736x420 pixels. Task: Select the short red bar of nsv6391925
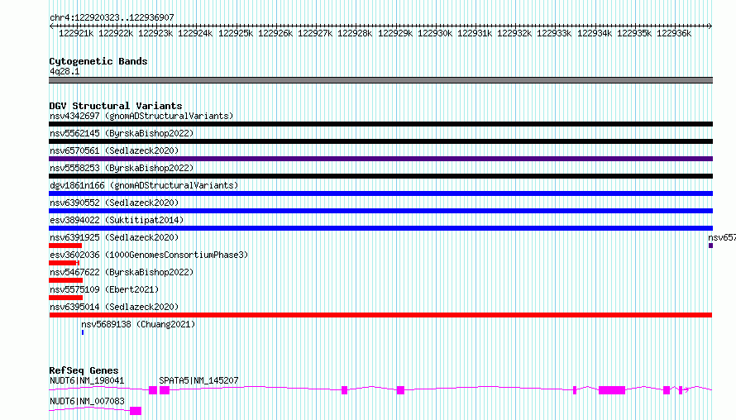point(65,246)
